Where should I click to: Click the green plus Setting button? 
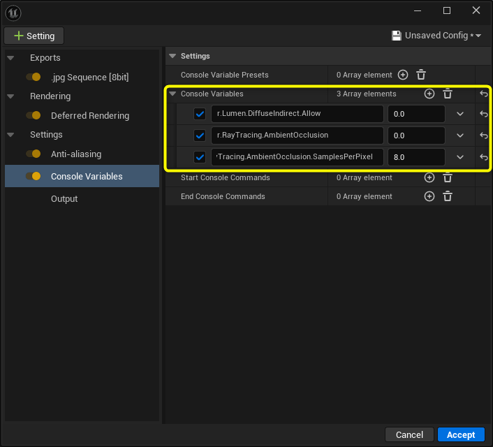34,36
